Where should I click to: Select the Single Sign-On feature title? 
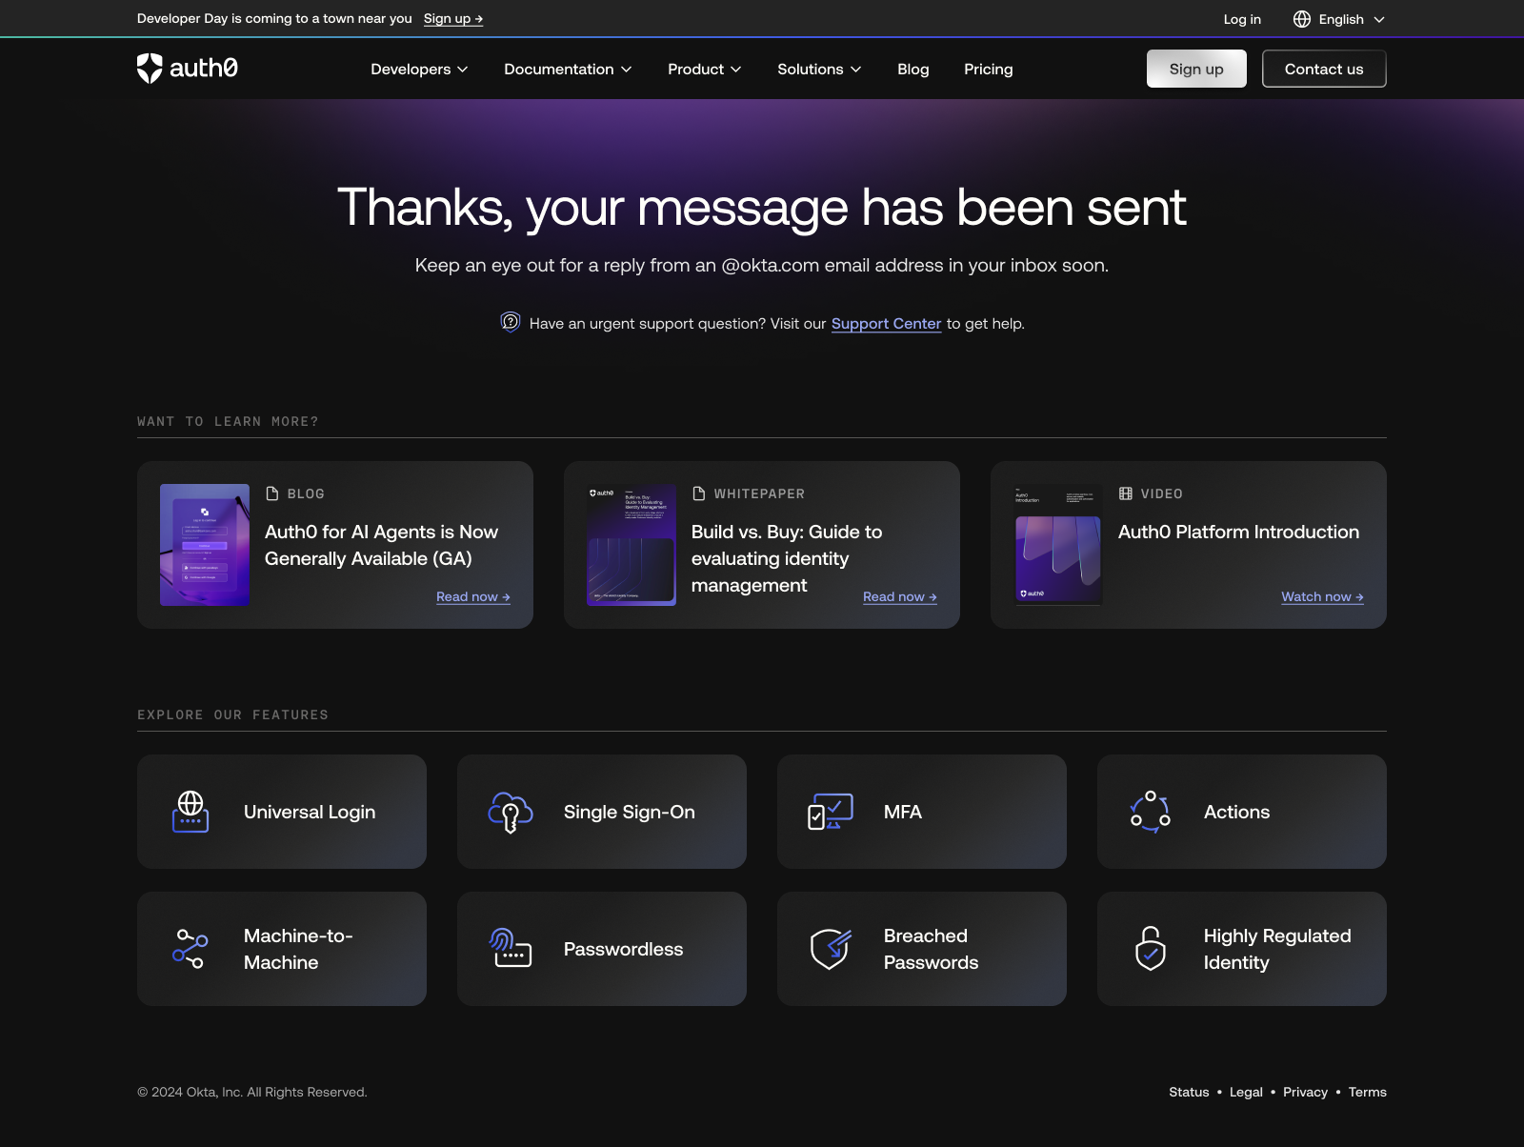630,812
